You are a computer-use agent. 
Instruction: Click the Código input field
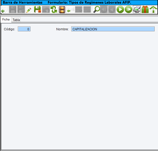[24, 29]
